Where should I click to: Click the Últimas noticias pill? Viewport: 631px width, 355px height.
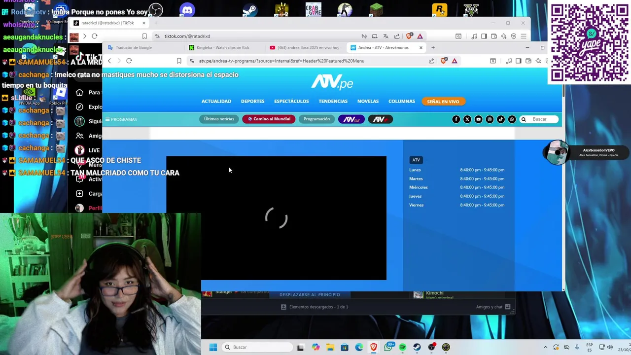tap(219, 119)
